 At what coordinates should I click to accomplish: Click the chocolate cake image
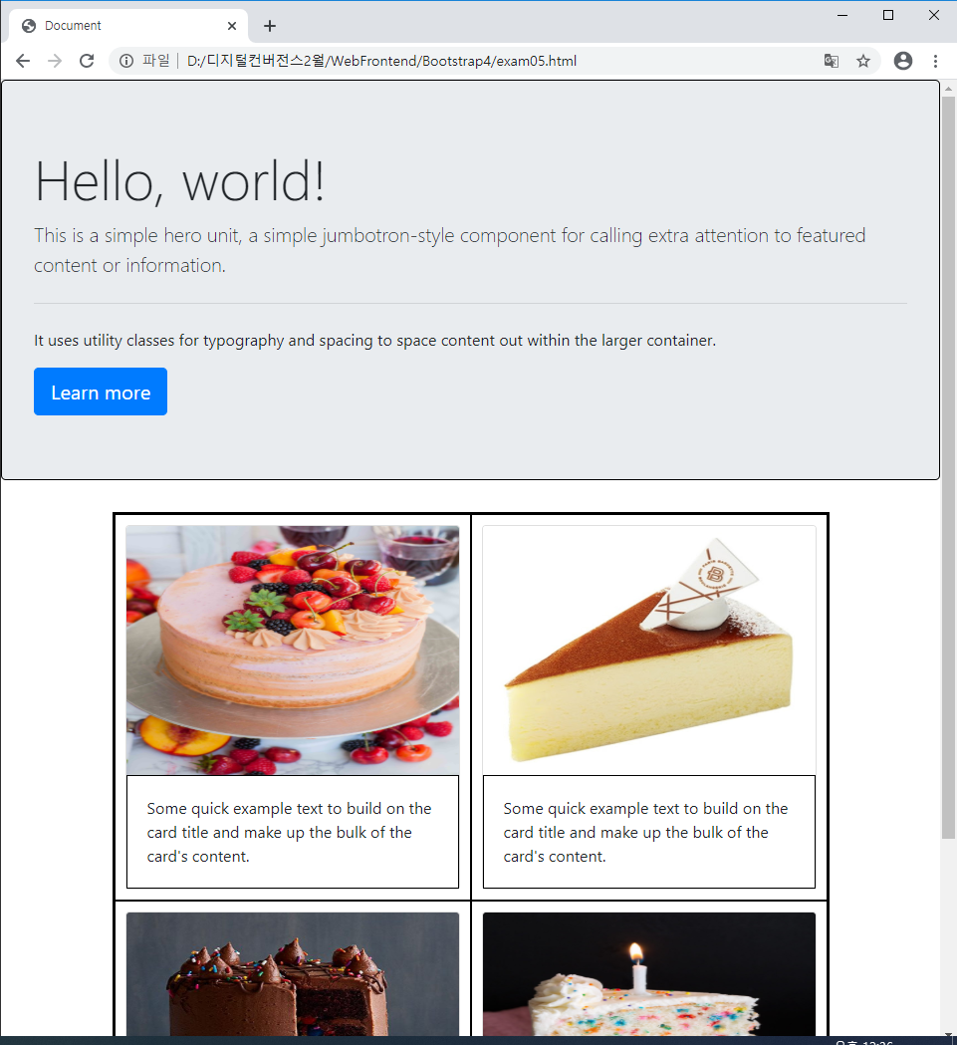coord(293,973)
